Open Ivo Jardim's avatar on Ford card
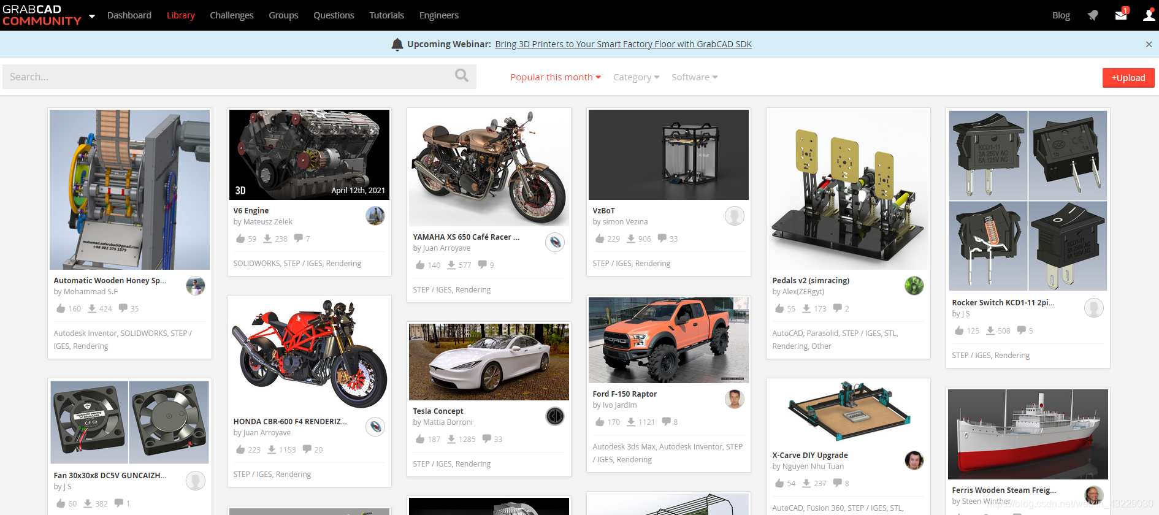Image resolution: width=1159 pixels, height=515 pixels. (x=735, y=399)
